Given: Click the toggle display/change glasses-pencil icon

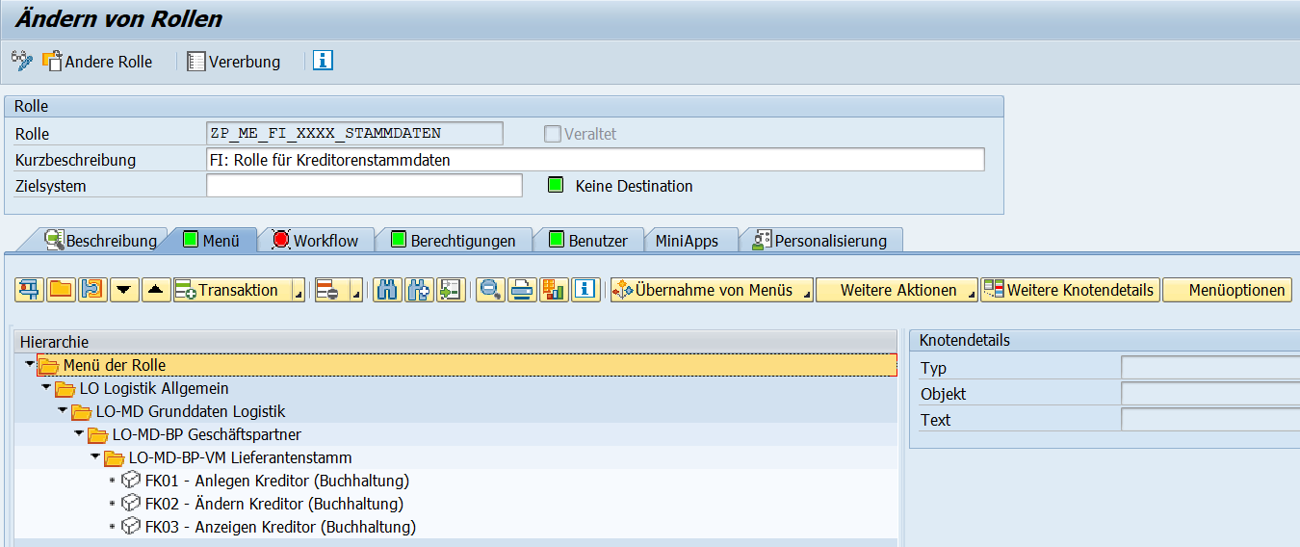Looking at the screenshot, I should coord(21,62).
